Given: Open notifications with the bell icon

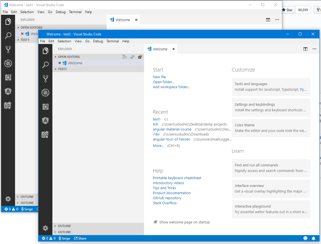Looking at the screenshot, I should (x=313, y=238).
